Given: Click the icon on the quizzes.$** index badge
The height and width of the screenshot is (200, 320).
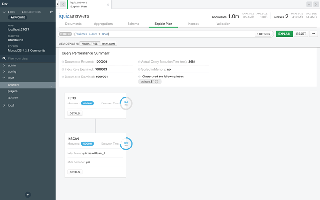Looking at the screenshot, I should pos(157,82).
